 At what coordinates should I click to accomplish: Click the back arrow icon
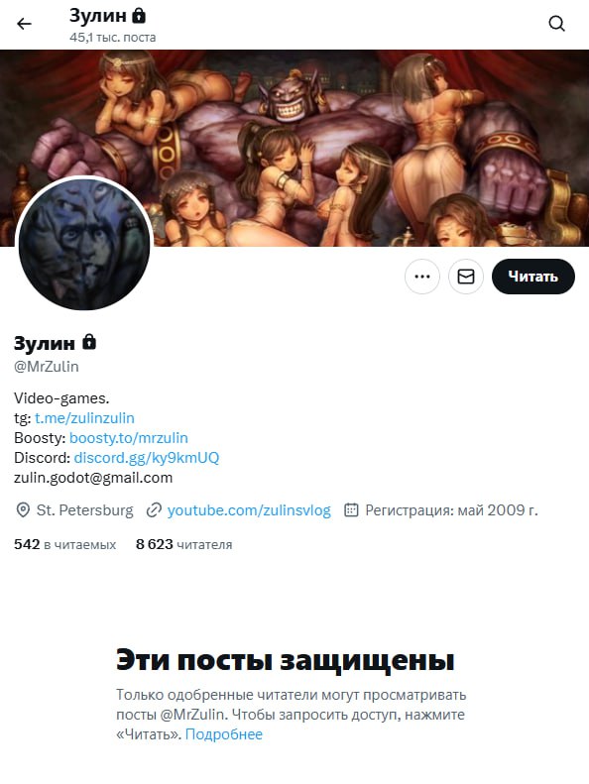click(24, 24)
